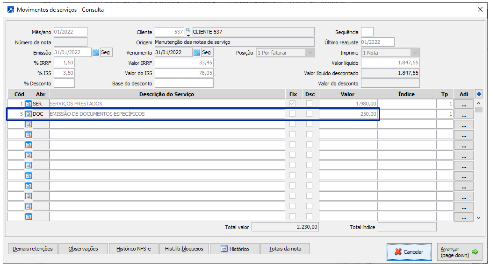Click the Índice column header
Screen dimensions: 490x265
(x=407, y=94)
